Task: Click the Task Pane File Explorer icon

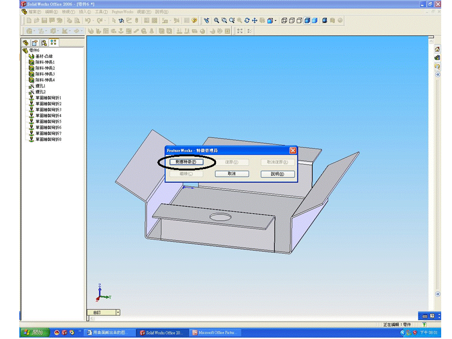Action: click(437, 66)
